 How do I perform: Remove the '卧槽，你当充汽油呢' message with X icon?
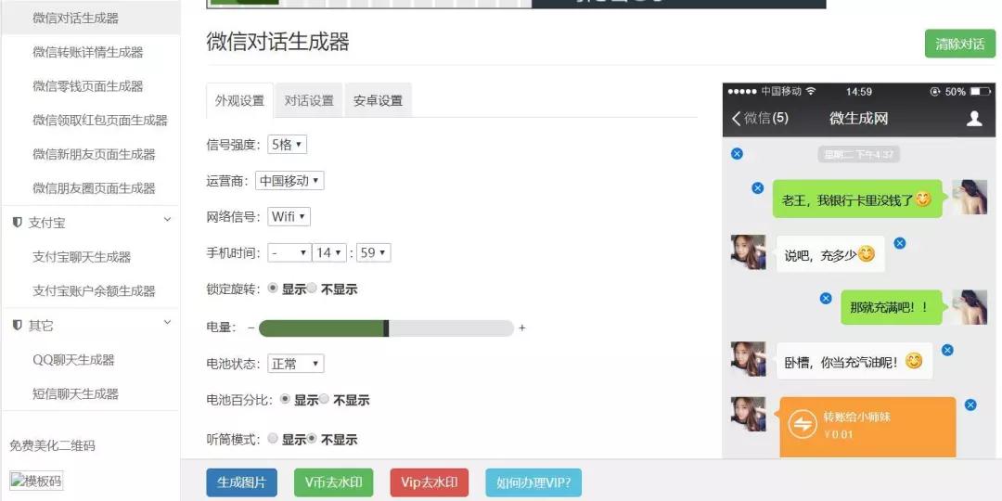[x=947, y=350]
